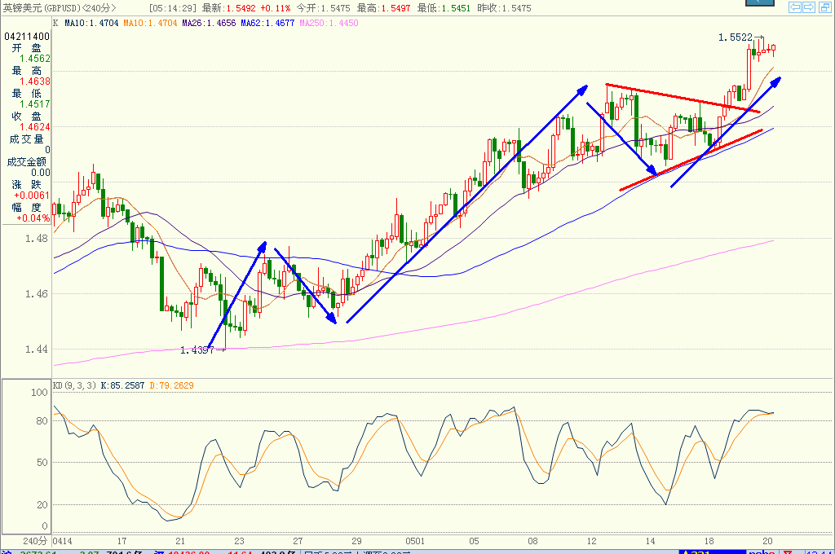Viewport: 835px width, 554px height.
Task: Click the 收盘 1.4624 value
Action: [35, 127]
